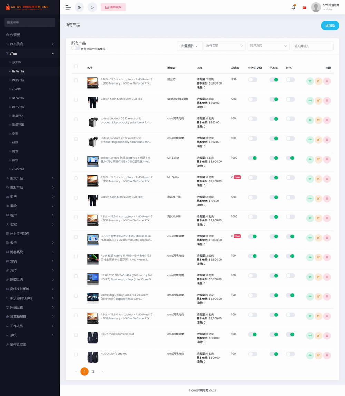345x396 pixels.
Task: Expand the 批发产品 sidebar menu
Action: (30, 187)
